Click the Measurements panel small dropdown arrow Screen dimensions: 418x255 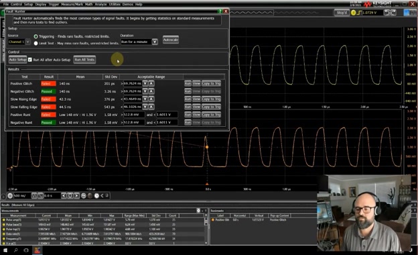[x=202, y=211]
